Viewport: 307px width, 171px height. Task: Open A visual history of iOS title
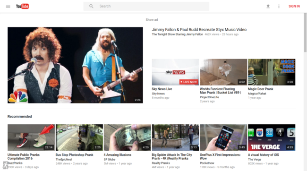(264, 155)
